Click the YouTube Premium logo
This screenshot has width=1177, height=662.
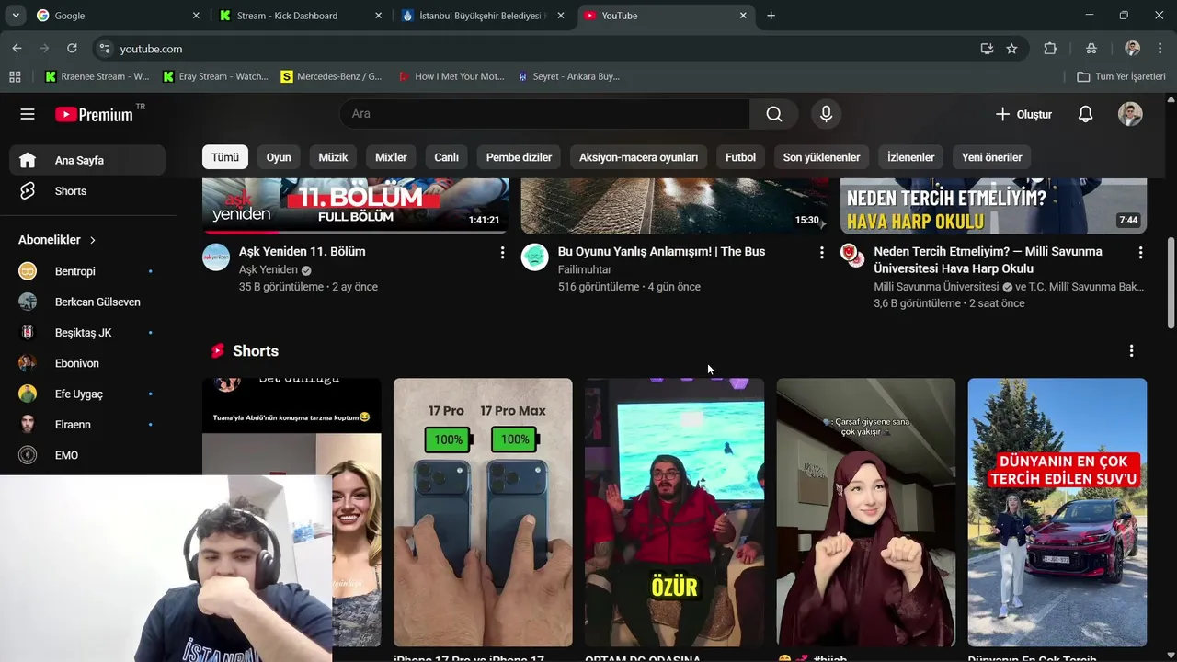(x=94, y=115)
